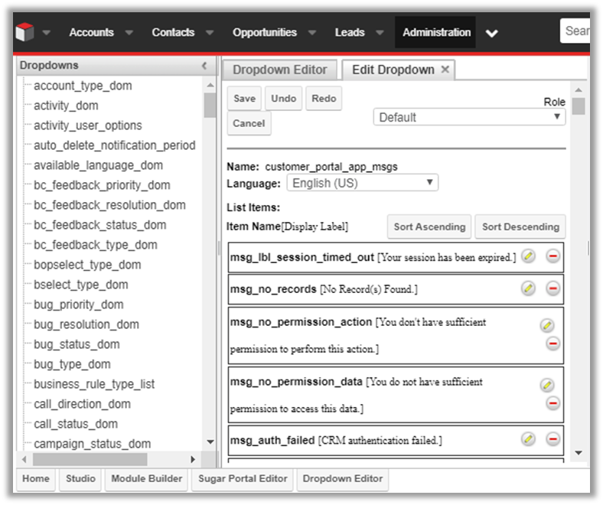Screen dimensions: 603x505
Task: Open the Language dropdown English (US)
Action: point(362,183)
